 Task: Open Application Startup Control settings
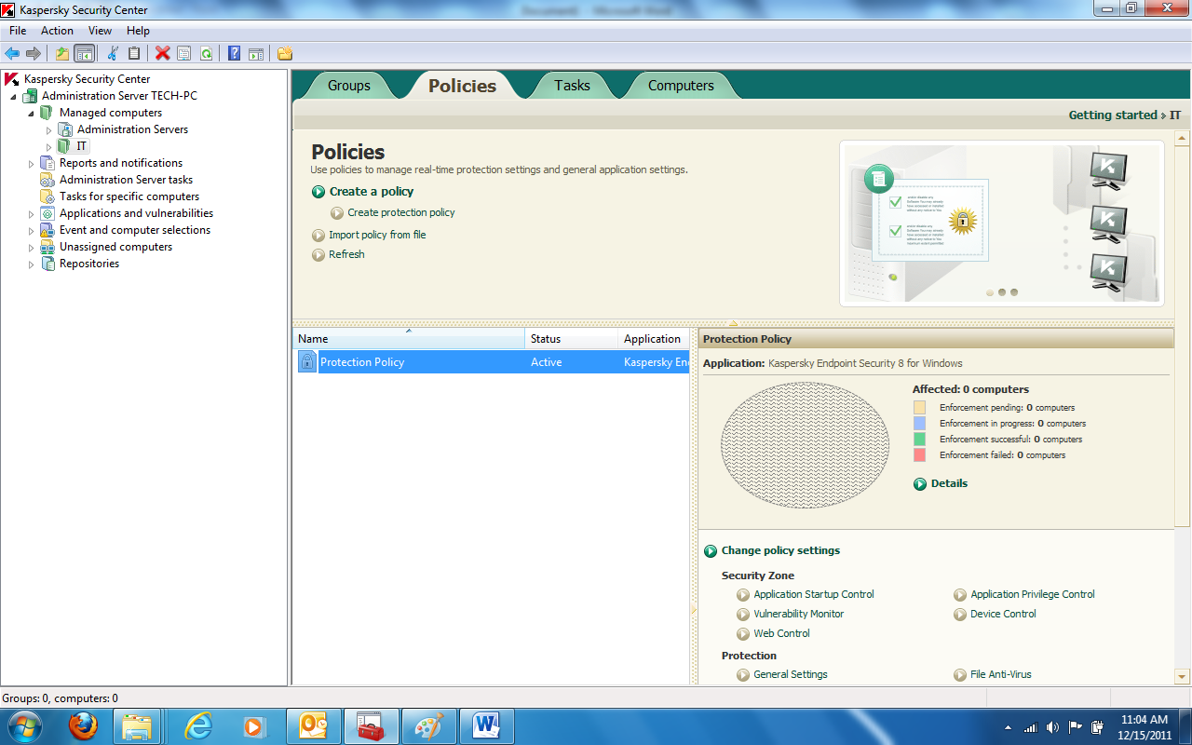tap(814, 594)
